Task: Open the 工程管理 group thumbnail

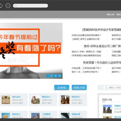Action: pos(35,116)
